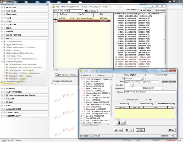Click the CRM module icon
Screen dimensions: 183x142
pos(4,106)
